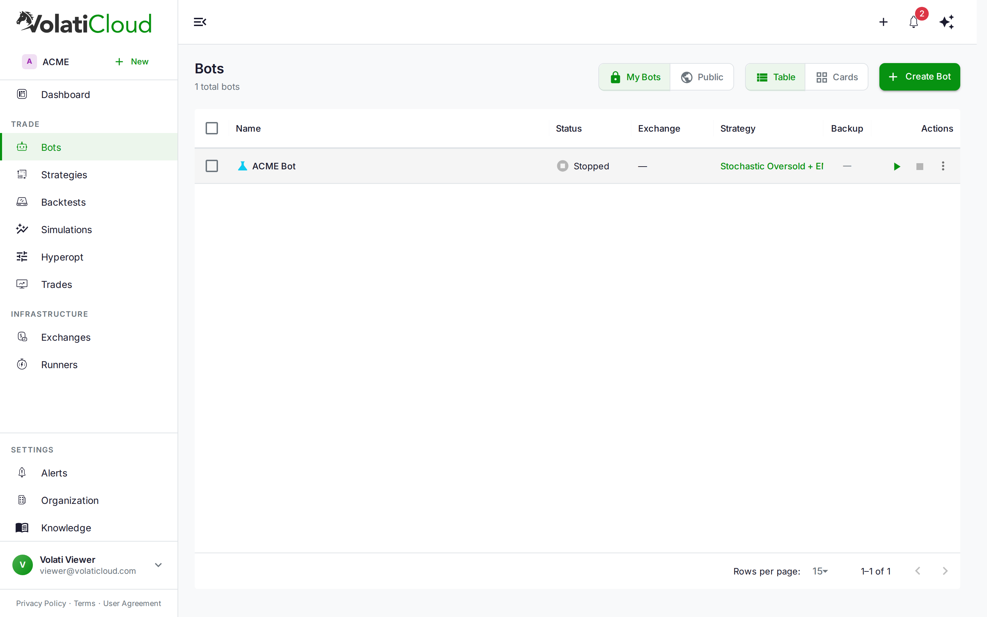Click New organization button

[x=132, y=62]
